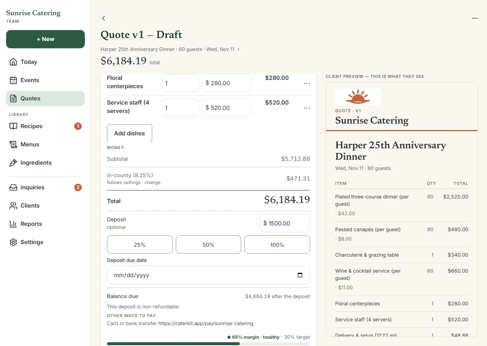487x346 pixels.
Task: Click the Inquiries inbox icon
Action: tap(13, 187)
